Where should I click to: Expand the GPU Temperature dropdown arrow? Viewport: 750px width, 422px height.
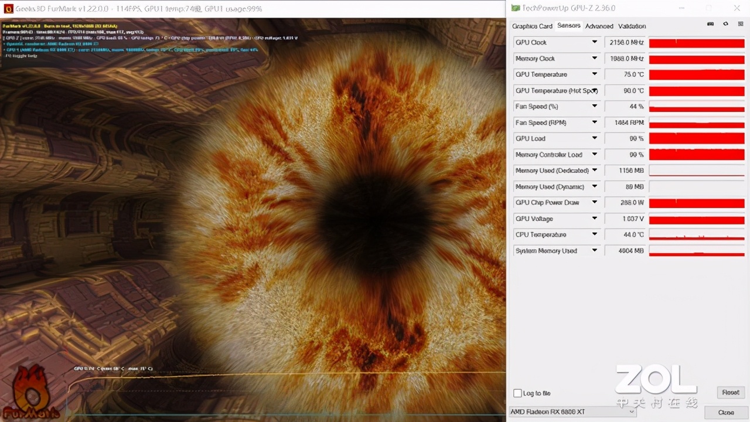click(x=594, y=74)
